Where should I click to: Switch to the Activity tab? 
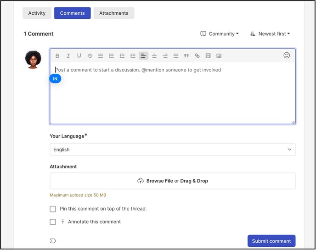click(x=37, y=13)
